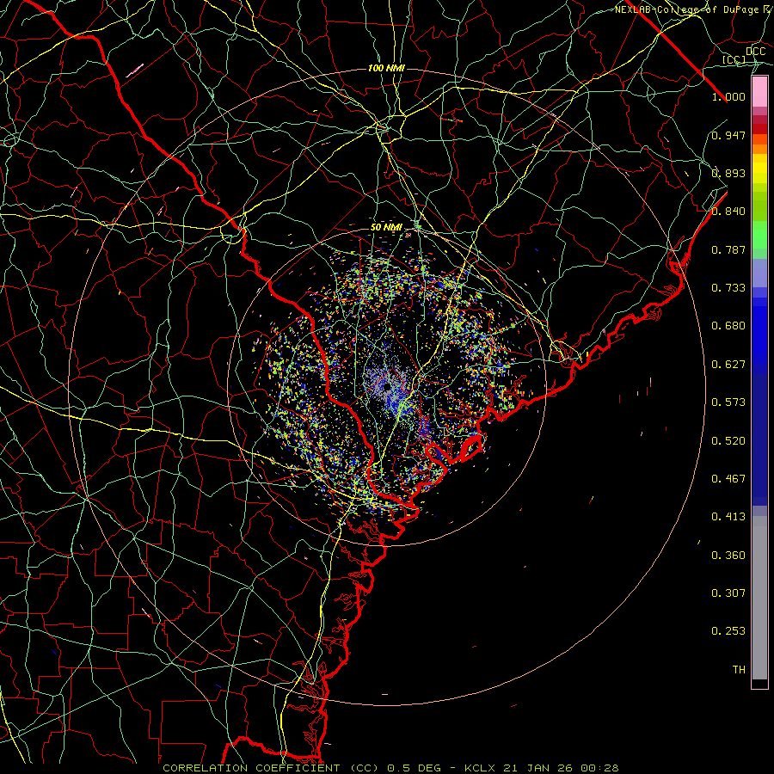
Task: Click the 0.467 scale value
Action: 728,479
